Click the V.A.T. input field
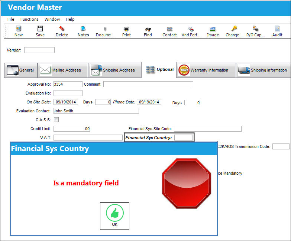Viewport: 291px width, 241px height. [88, 138]
